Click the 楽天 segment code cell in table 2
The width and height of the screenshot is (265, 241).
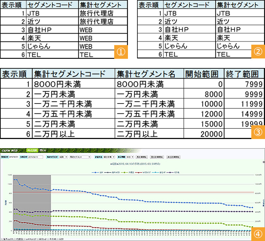tap(189, 38)
